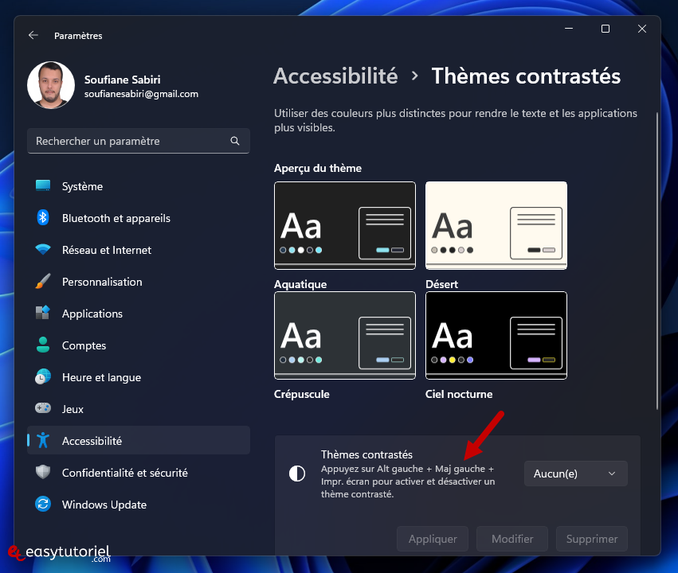Click the Comptes person icon
The image size is (678, 573).
(43, 345)
